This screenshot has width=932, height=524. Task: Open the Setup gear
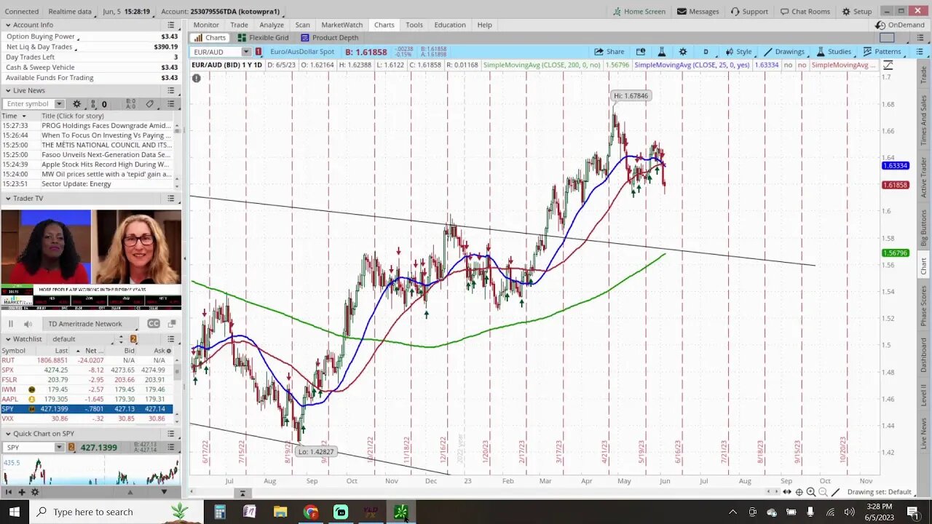click(x=847, y=12)
